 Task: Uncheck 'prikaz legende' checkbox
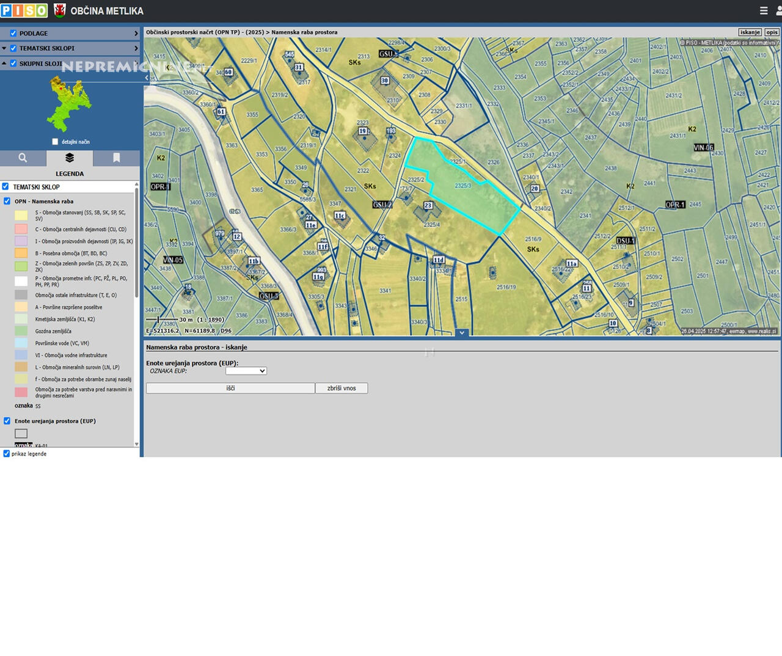(7, 454)
